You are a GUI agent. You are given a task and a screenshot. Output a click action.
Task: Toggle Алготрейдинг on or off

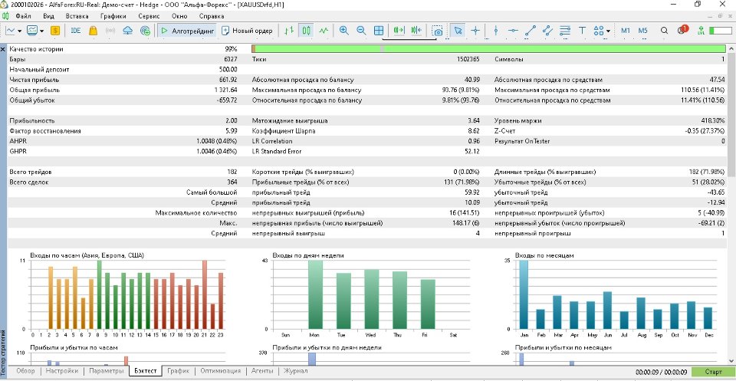[186, 31]
